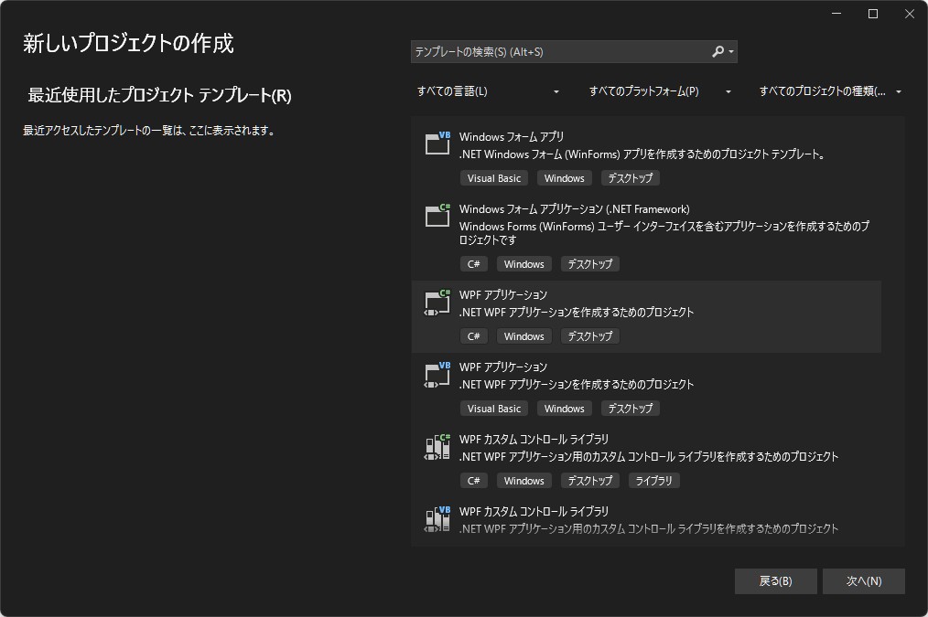Click the ライブラリ tag

coord(654,481)
